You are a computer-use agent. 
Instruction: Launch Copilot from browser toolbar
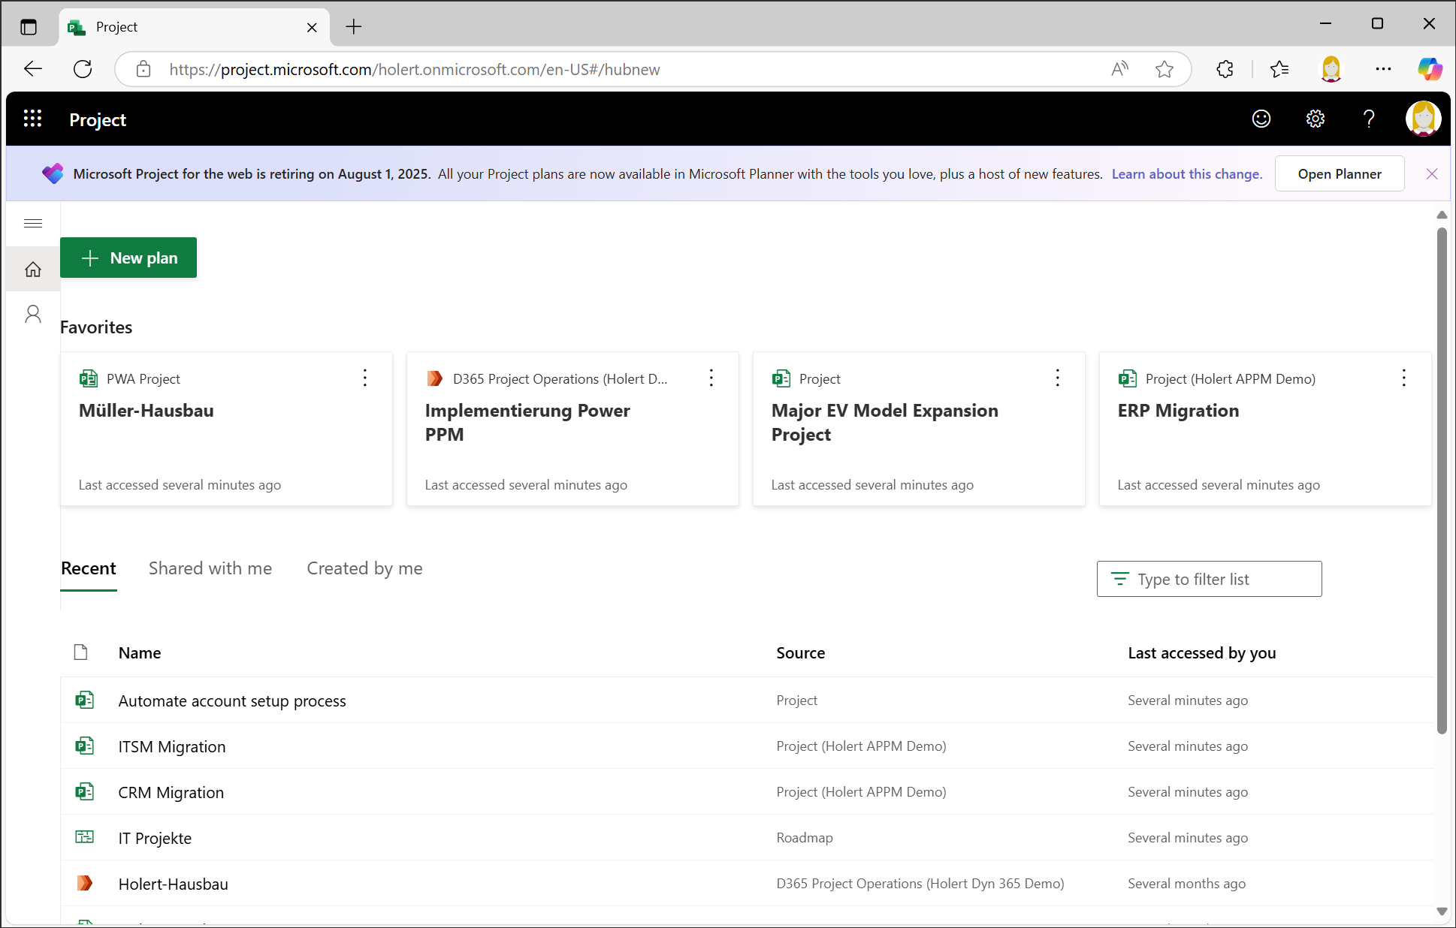coord(1430,69)
